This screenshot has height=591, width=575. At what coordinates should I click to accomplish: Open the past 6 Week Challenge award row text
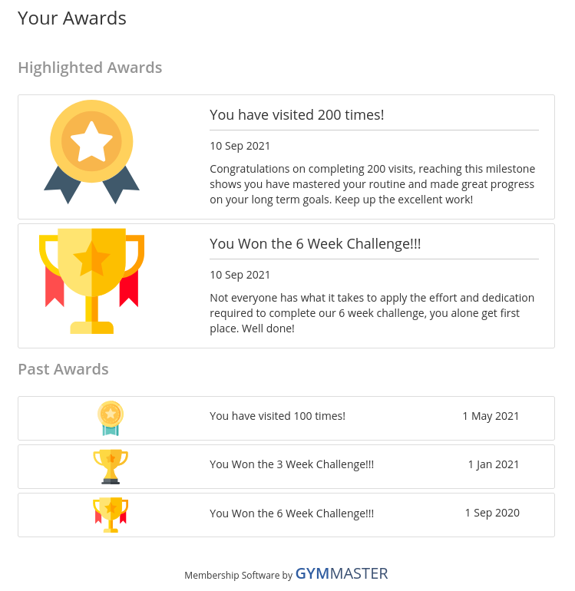(292, 513)
